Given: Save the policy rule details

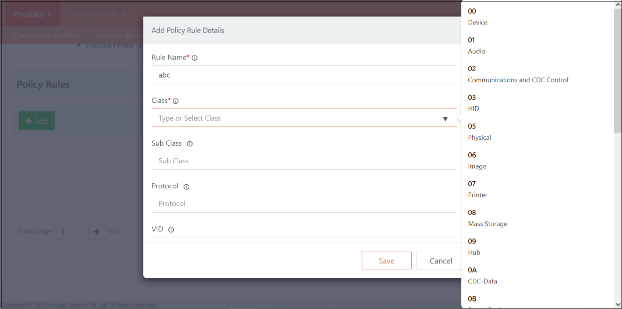Looking at the screenshot, I should point(387,260).
